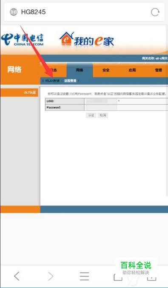
Task: Click the 网关名称 text in header bar
Action: [155, 59]
